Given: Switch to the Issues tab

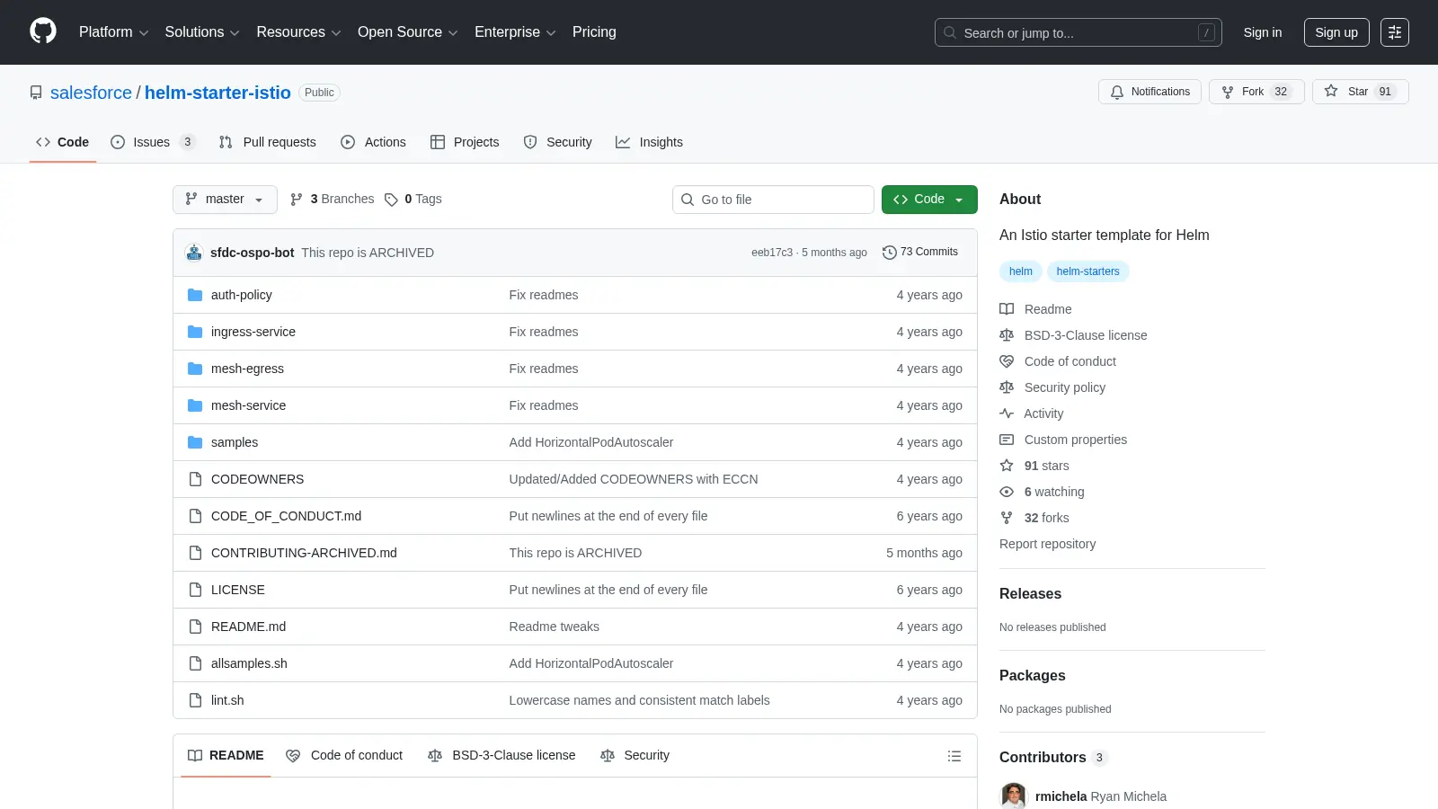Looking at the screenshot, I should 152,142.
